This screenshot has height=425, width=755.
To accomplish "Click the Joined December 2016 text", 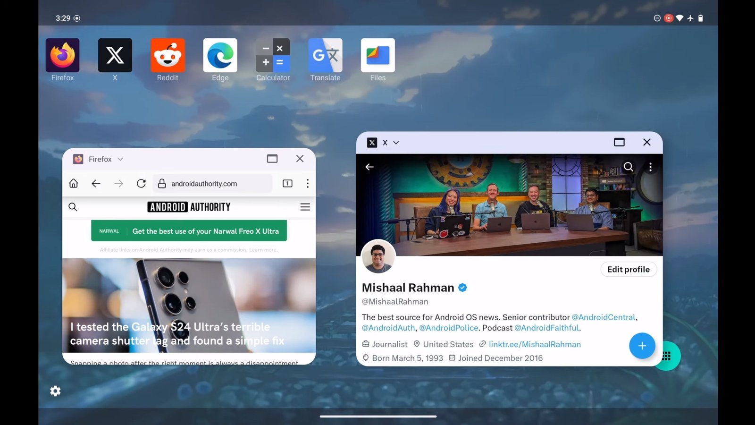I will pyautogui.click(x=500, y=358).
